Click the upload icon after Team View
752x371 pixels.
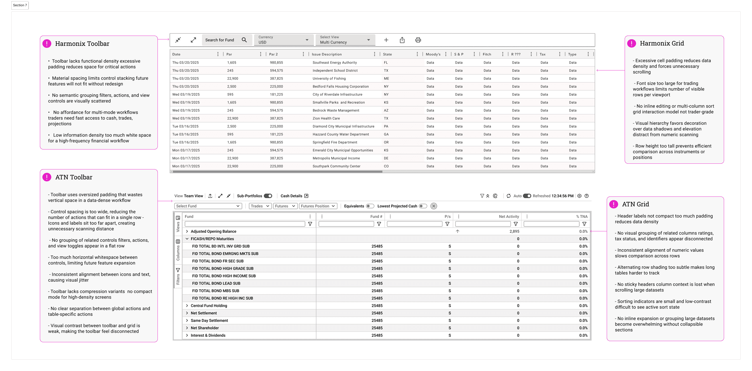pos(210,196)
